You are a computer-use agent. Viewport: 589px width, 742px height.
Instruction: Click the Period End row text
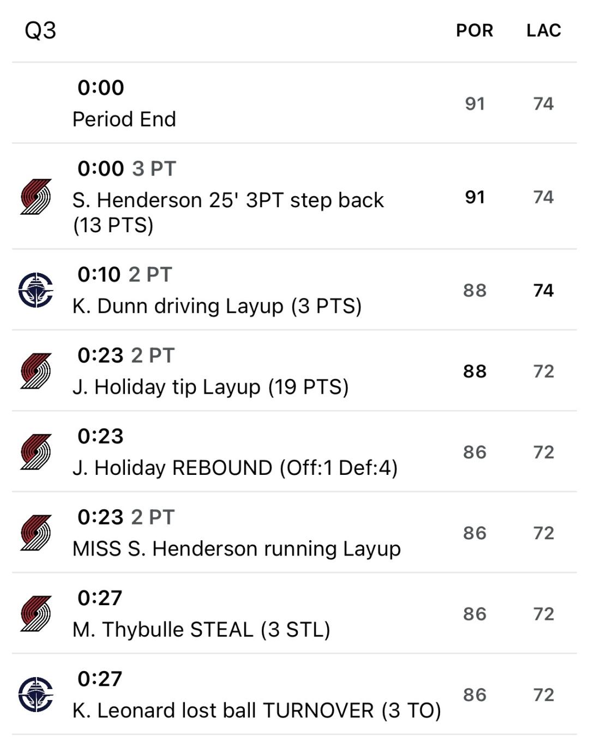pyautogui.click(x=124, y=119)
